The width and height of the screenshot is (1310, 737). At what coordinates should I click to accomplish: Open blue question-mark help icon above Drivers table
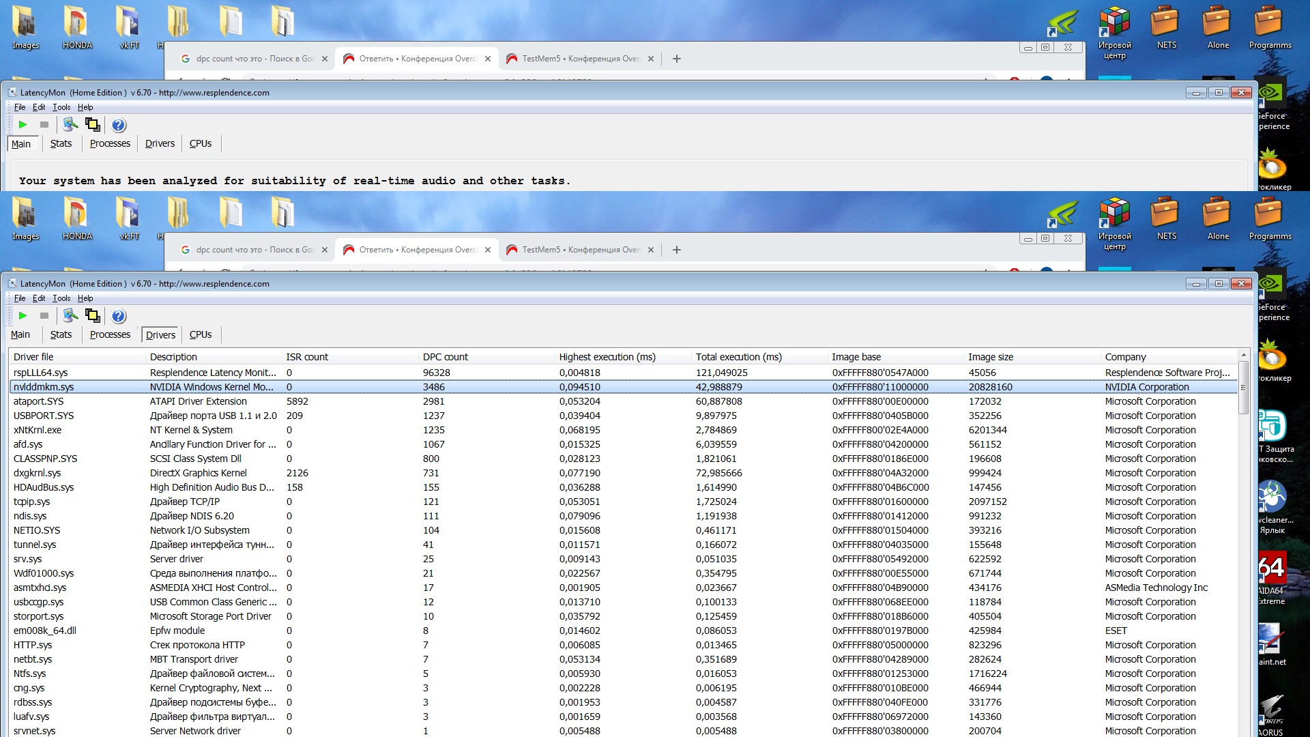[x=119, y=316]
